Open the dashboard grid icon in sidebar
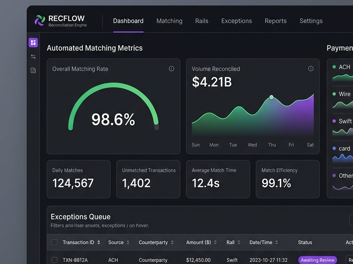 pyautogui.click(x=33, y=42)
